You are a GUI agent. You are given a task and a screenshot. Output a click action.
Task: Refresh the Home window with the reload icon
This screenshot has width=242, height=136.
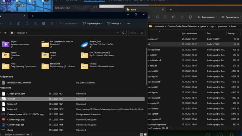[x=123, y=33]
